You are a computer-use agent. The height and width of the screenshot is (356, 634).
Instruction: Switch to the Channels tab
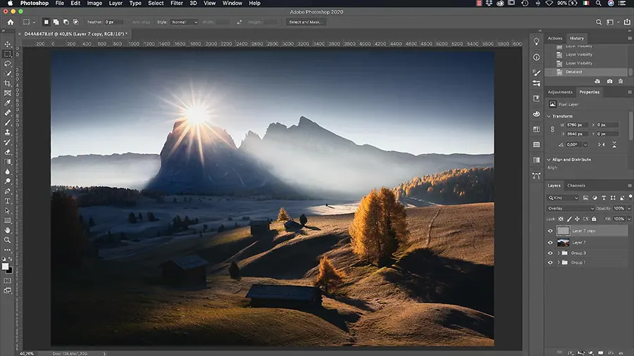click(576, 186)
